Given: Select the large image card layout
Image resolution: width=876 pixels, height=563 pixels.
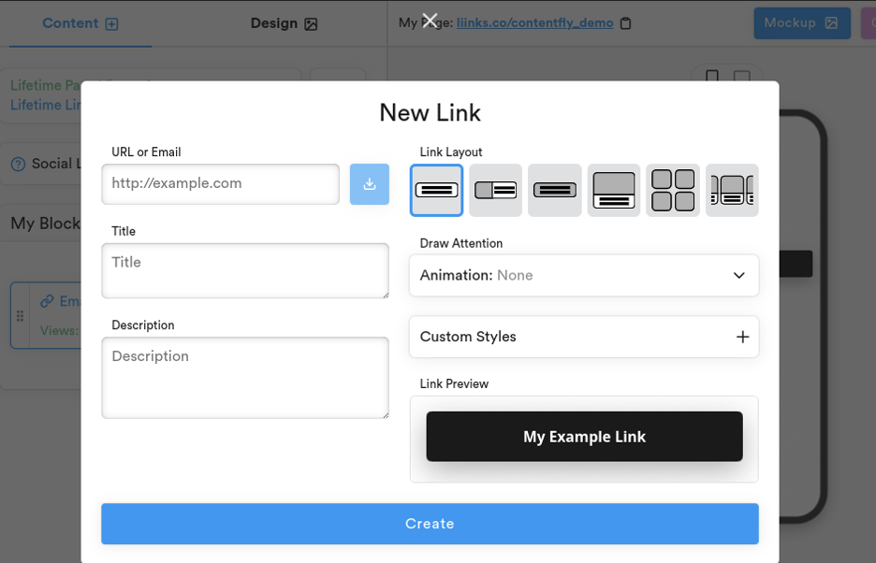Looking at the screenshot, I should (614, 190).
